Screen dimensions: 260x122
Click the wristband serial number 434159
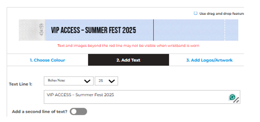pos(42,29)
